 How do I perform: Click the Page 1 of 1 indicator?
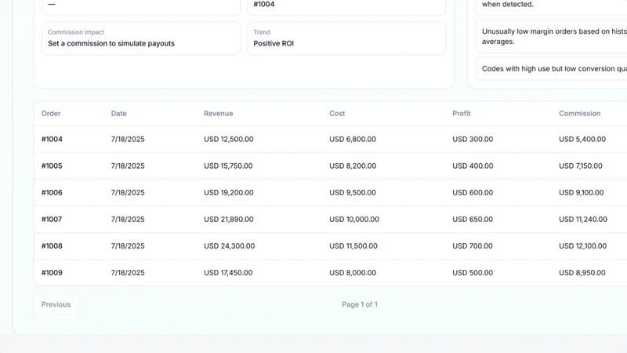(360, 304)
